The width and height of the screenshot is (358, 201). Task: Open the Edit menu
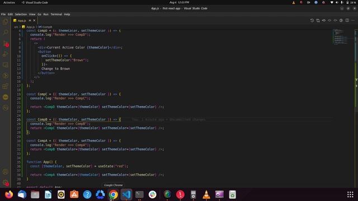tap(10, 15)
